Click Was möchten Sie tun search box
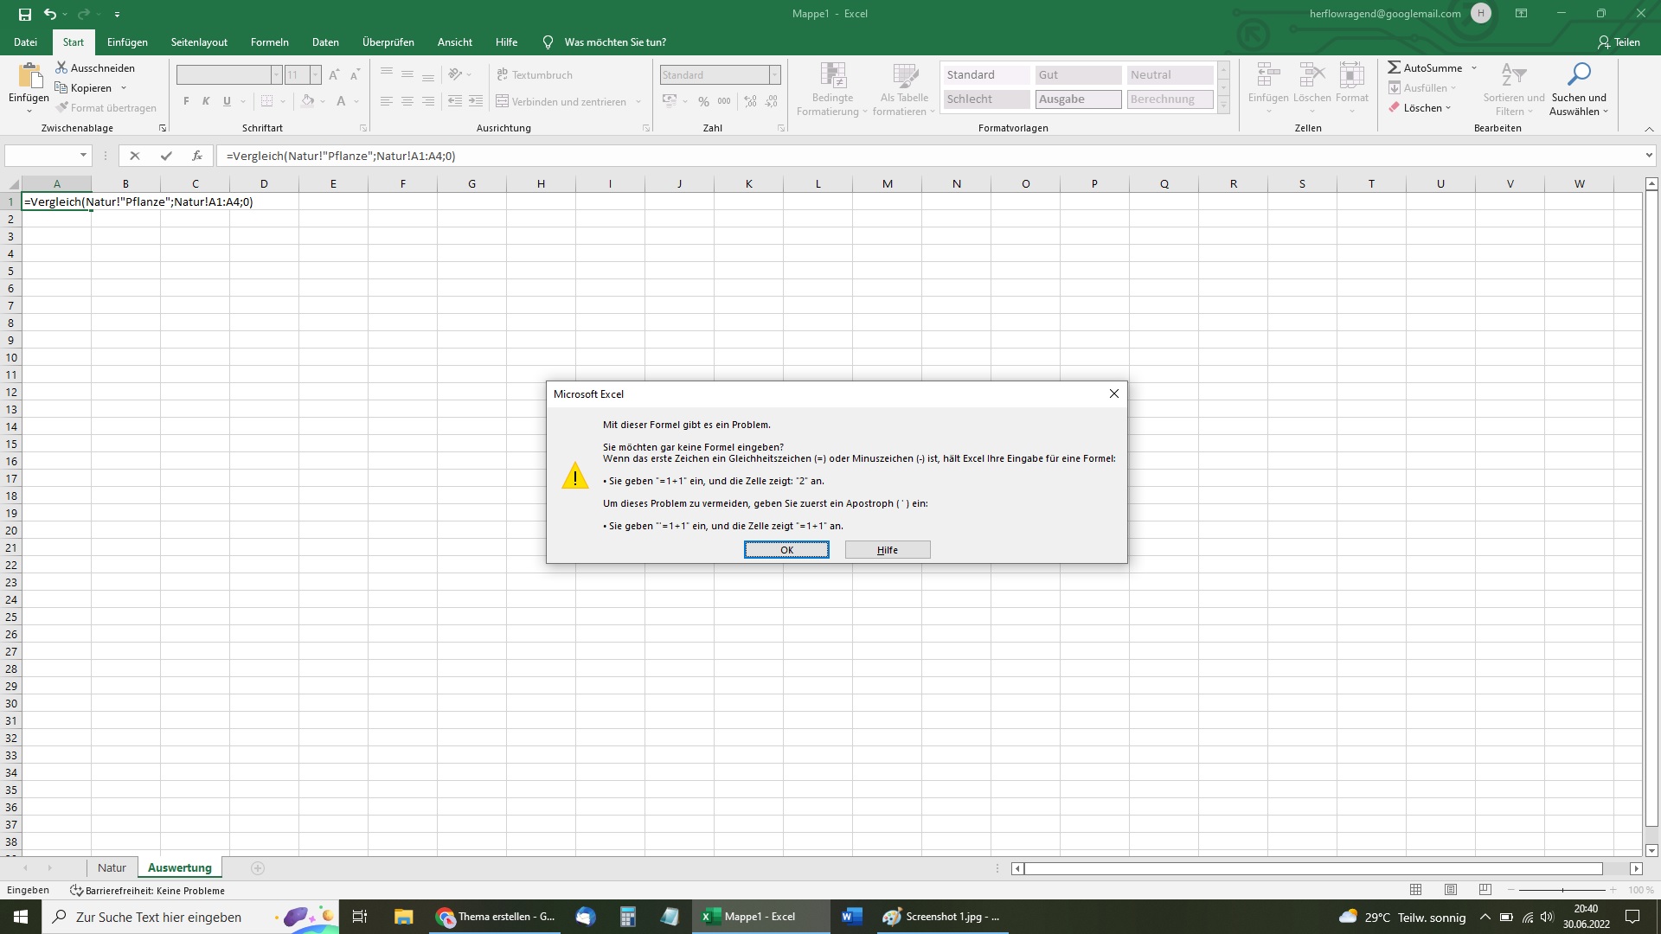The width and height of the screenshot is (1661, 934). pyautogui.click(x=614, y=42)
